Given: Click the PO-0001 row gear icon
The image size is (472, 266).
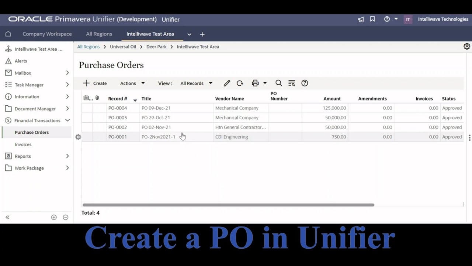Looking at the screenshot, I should 78,137.
